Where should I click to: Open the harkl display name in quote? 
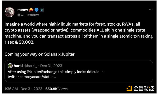(18, 66)
